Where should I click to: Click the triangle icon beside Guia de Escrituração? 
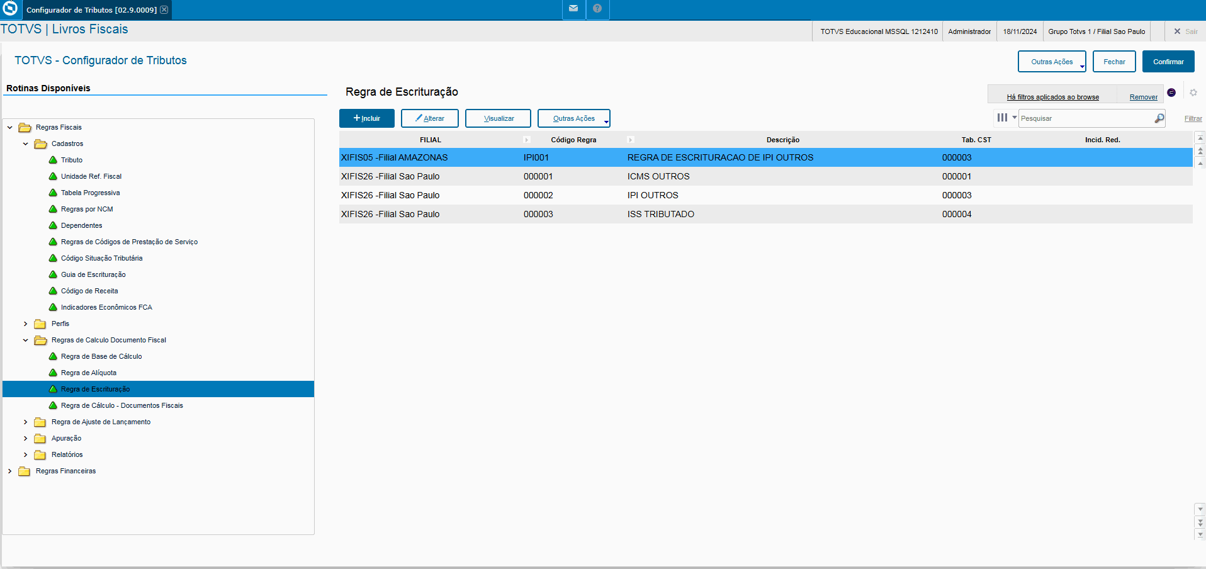coord(53,274)
